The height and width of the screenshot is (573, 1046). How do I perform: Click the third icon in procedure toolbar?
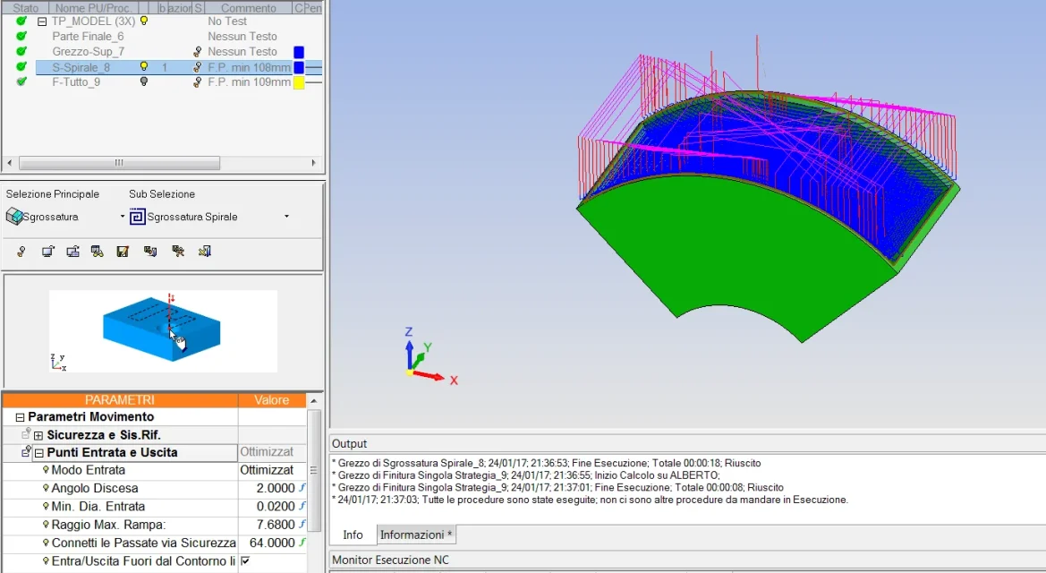(72, 251)
